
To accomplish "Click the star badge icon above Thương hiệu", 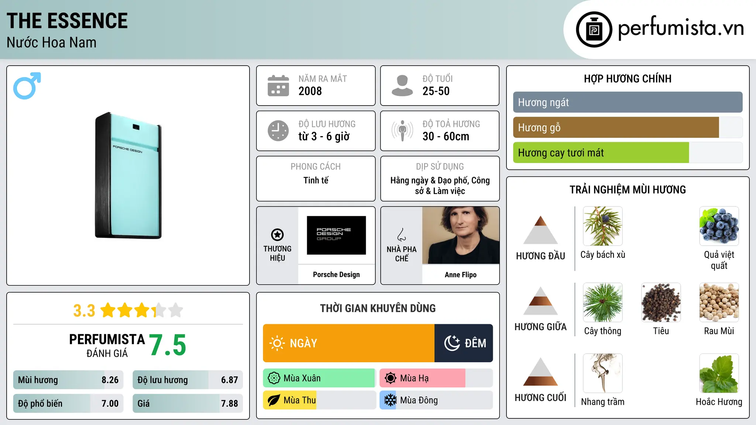I will [x=277, y=235].
